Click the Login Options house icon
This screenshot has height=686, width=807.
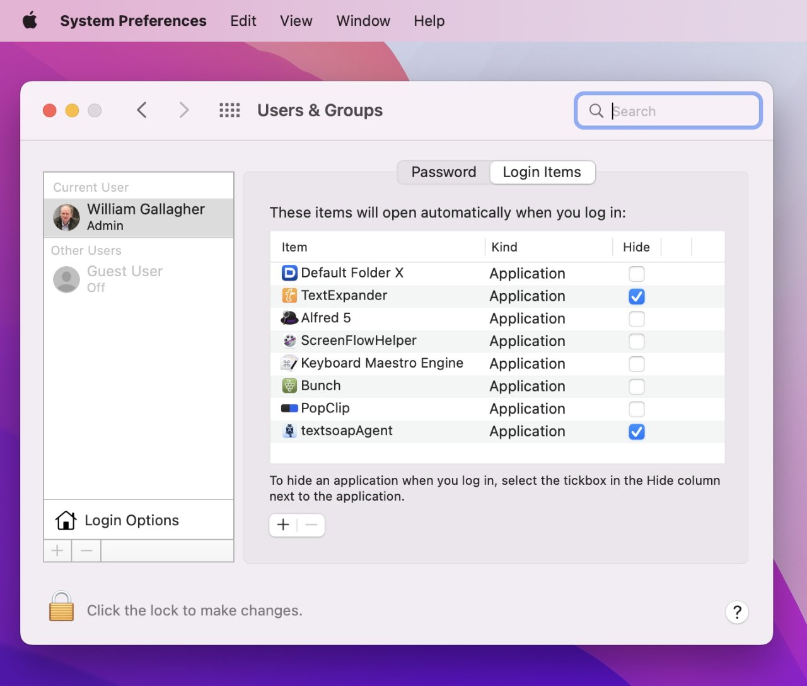66,520
